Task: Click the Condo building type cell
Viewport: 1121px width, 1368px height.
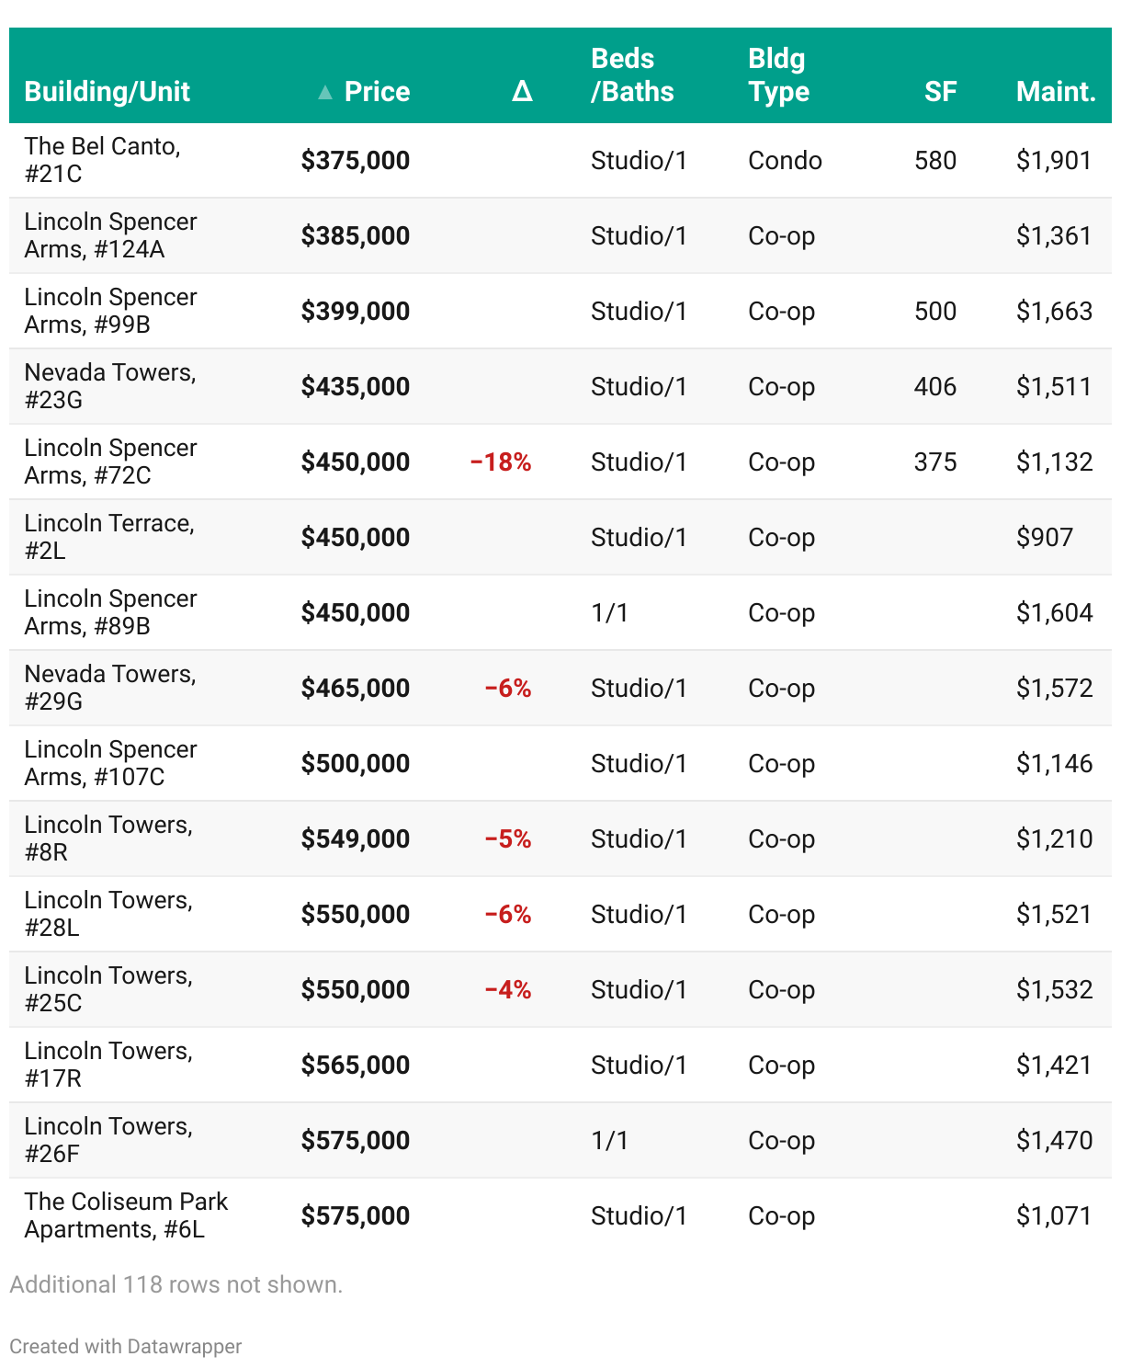Action: 785,160
